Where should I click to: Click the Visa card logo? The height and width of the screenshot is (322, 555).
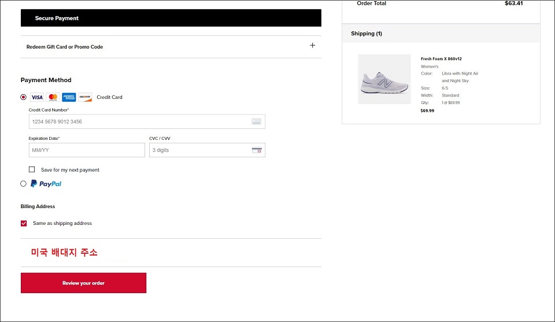click(x=37, y=97)
